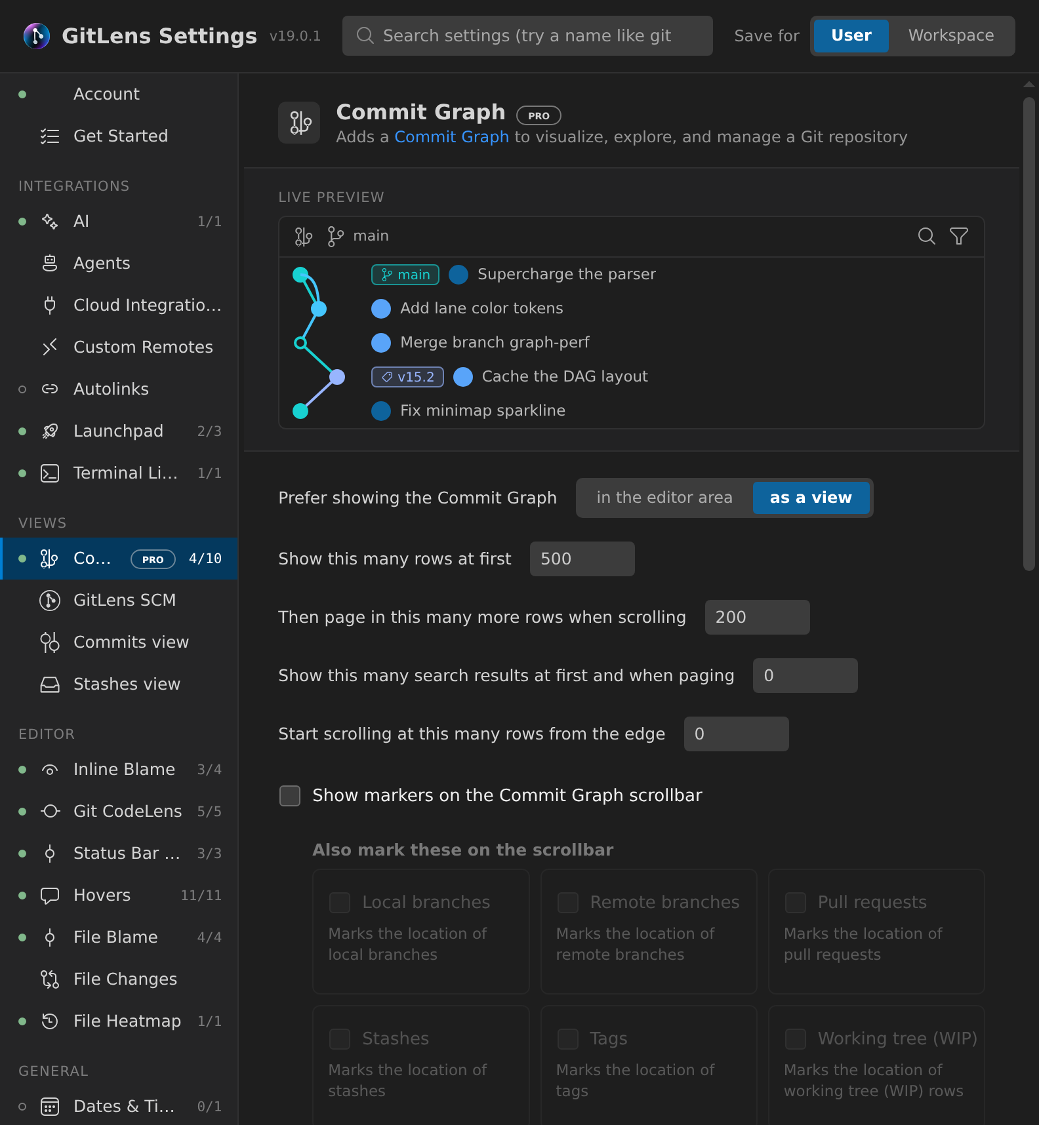Click the Stashes view tray icon
This screenshot has width=1039, height=1125.
point(50,684)
